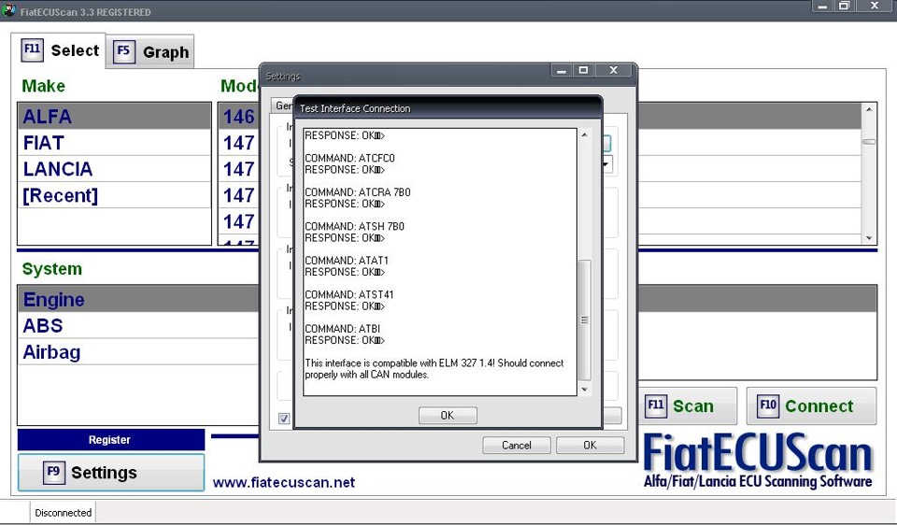This screenshot has width=897, height=525.
Task: Open Settings with the F9 button
Action: (x=110, y=473)
